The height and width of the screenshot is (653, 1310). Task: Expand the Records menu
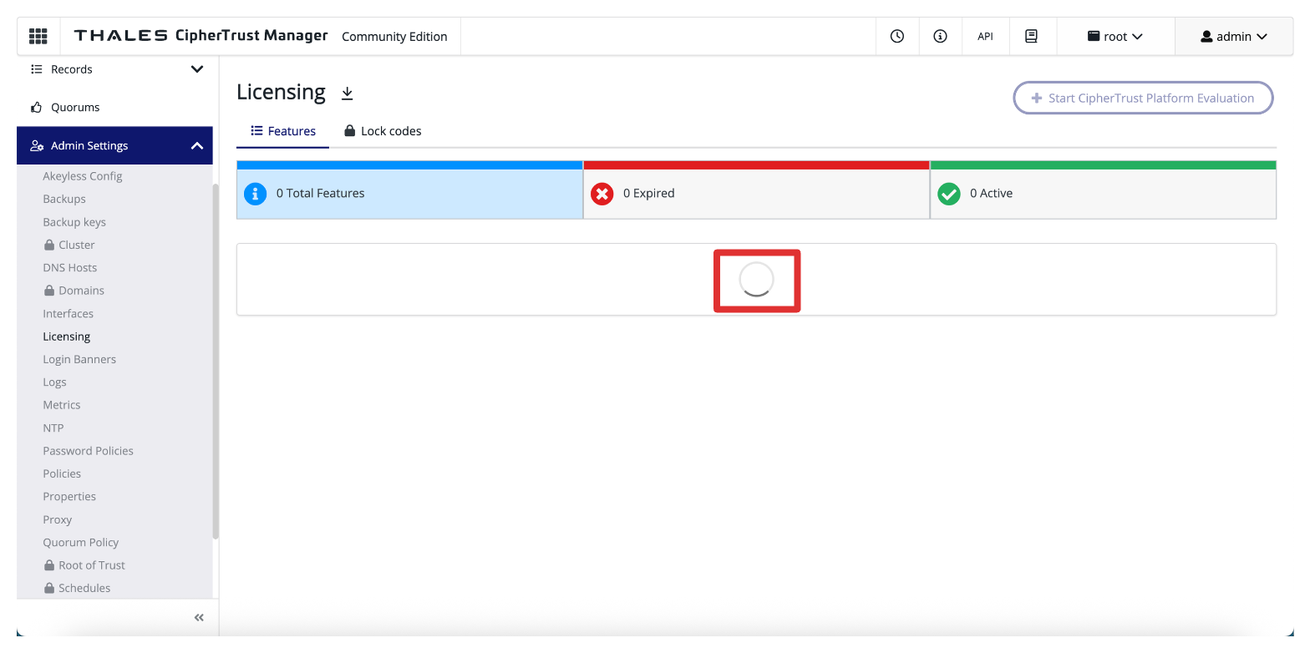pos(197,69)
